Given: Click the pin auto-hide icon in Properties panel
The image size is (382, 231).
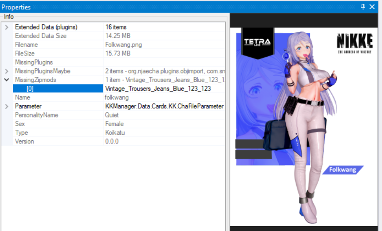Looking at the screenshot, I should point(363,7).
